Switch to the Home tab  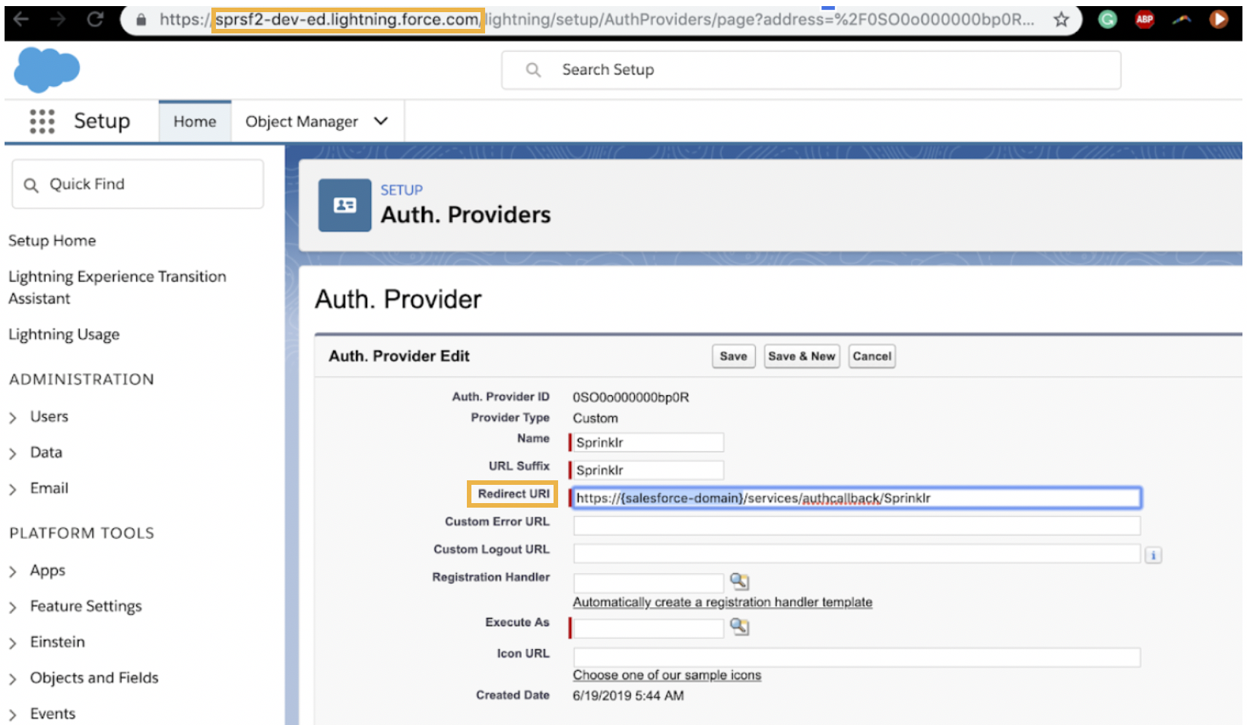(195, 122)
